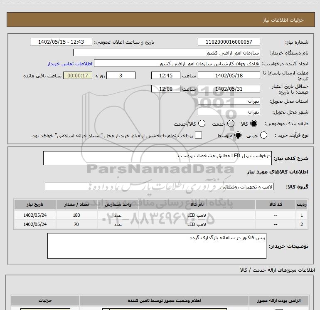Click unit عدد in row 1
320x310 pixels.
click(118, 216)
